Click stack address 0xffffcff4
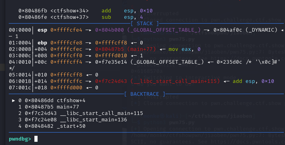The image size is (285, 145). (66, 62)
